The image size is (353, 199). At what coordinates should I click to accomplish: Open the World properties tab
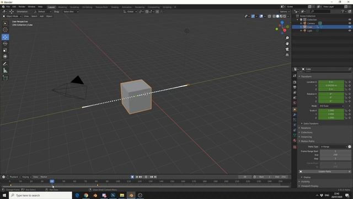coord(295,103)
